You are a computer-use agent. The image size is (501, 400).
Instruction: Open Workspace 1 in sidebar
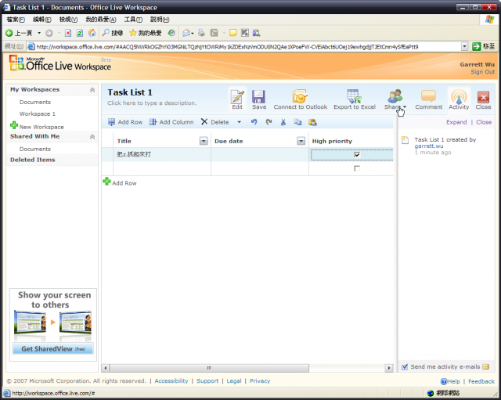[x=37, y=114]
